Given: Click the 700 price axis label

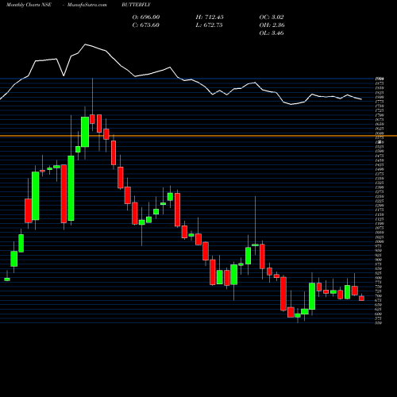Looking at the screenshot, I should pyautogui.click(x=378, y=295).
